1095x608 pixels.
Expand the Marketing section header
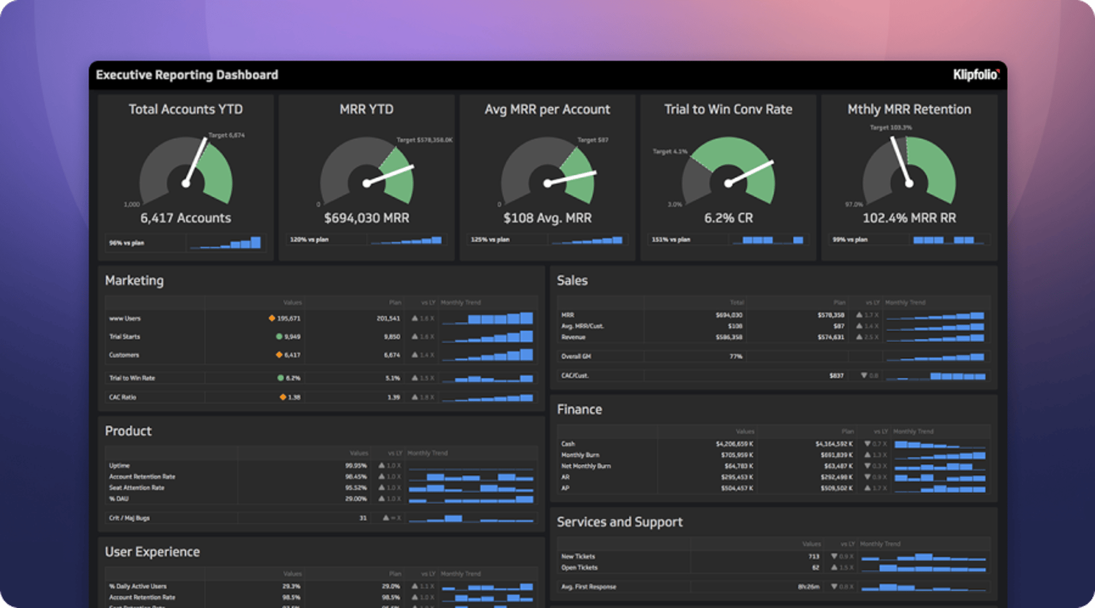[x=134, y=281]
